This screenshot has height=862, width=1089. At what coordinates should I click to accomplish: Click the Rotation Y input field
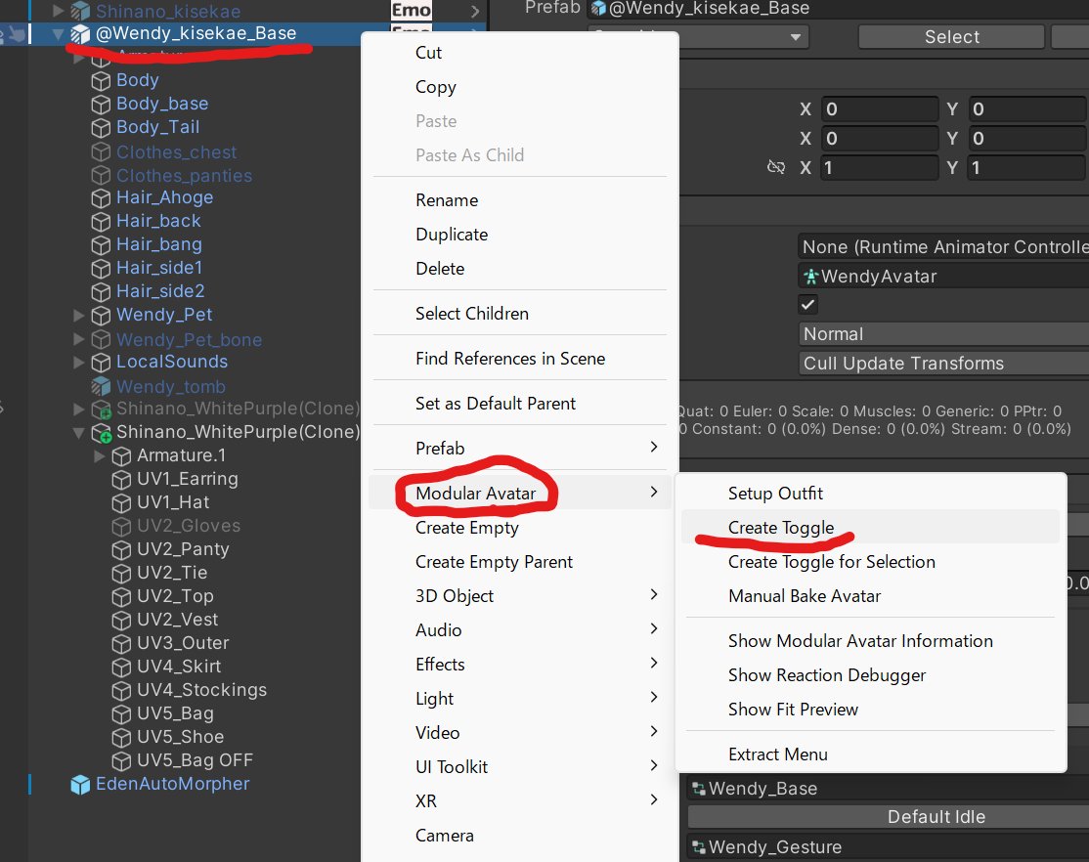coord(1027,138)
